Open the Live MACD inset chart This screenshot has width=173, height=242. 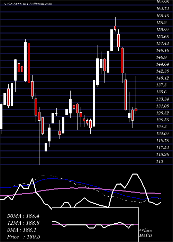click(95, 225)
